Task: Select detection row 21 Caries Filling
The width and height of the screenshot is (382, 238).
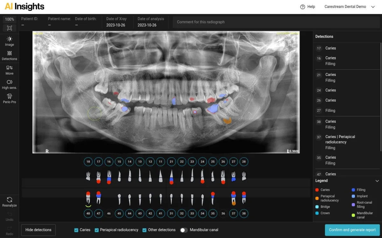Action: point(348,77)
